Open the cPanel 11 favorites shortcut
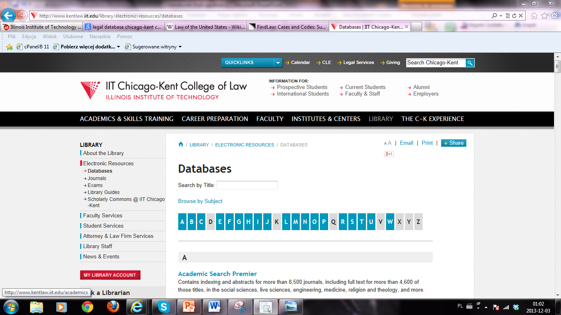 click(x=33, y=47)
